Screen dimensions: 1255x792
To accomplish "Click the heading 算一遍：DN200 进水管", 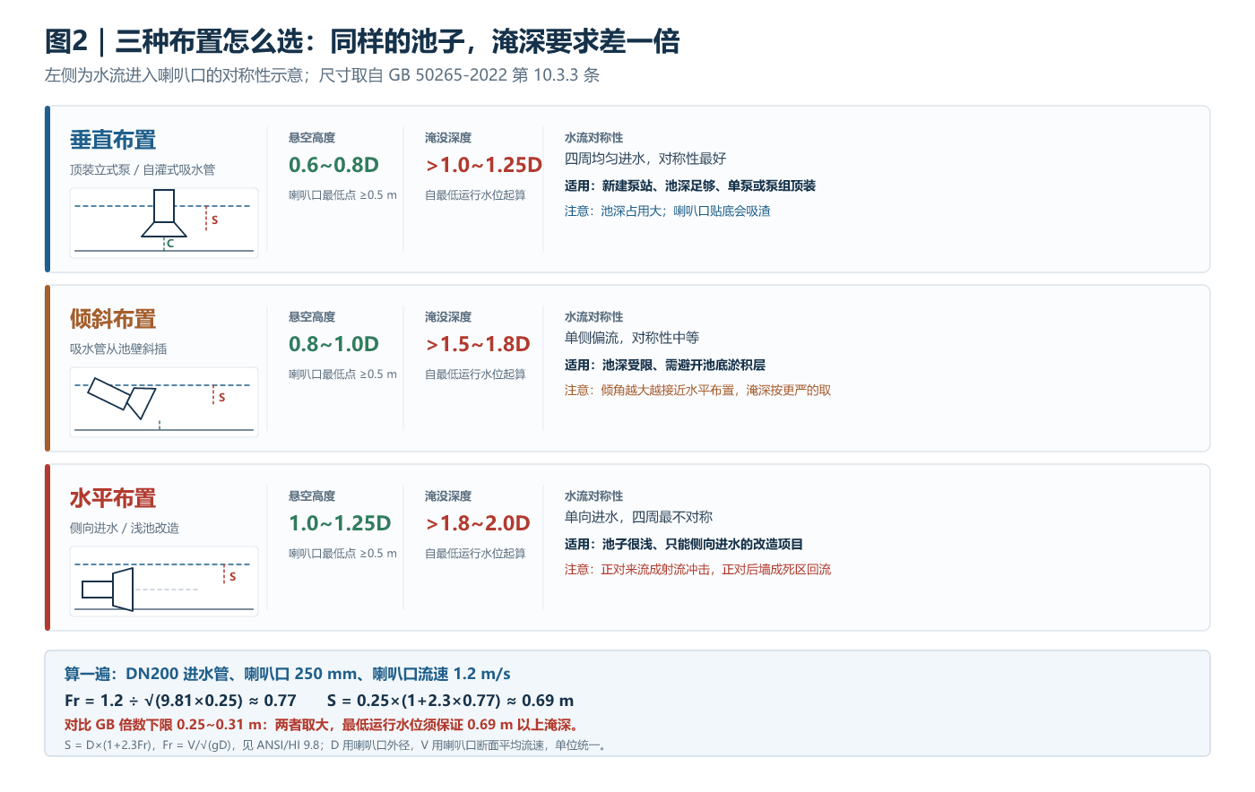I will 288,674.
